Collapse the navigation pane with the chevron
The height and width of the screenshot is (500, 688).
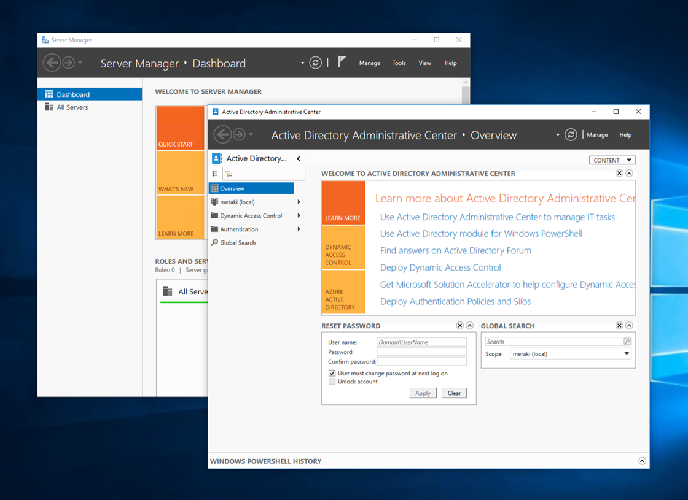pos(299,158)
